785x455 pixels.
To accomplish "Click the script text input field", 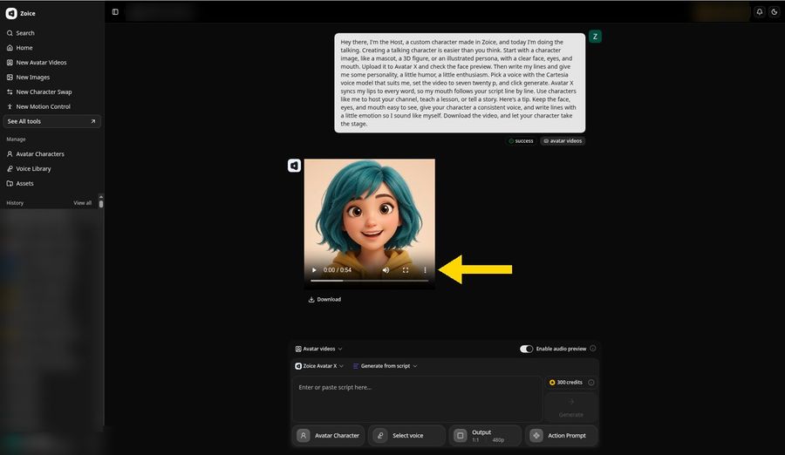I will point(417,399).
